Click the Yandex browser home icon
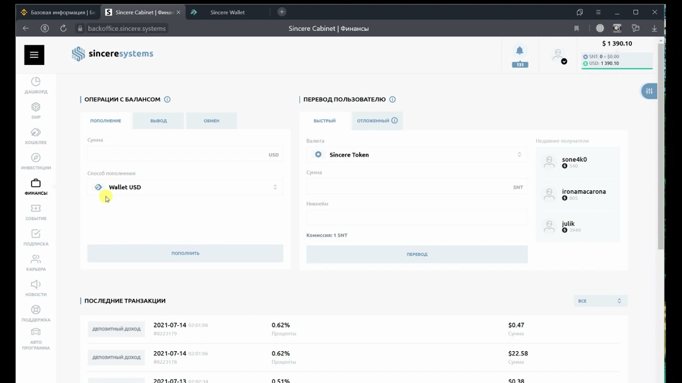The width and height of the screenshot is (682, 383). tap(45, 28)
